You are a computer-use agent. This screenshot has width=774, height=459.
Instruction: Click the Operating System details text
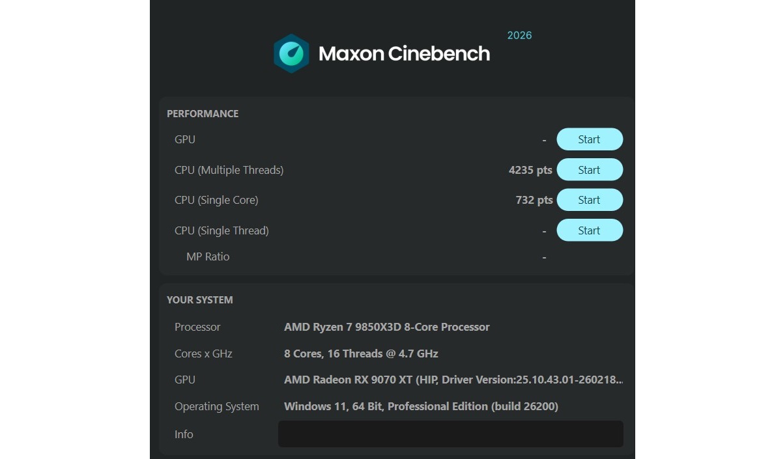[x=421, y=406]
